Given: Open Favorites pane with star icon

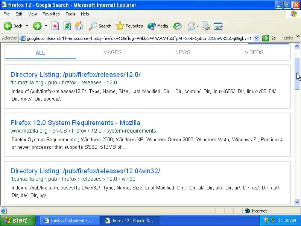Looking at the screenshot, I should click(x=120, y=26).
